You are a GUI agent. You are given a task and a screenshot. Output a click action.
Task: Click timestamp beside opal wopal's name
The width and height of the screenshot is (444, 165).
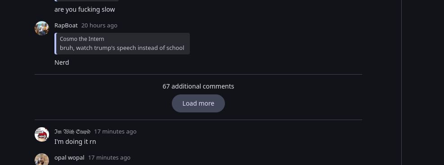109,158
